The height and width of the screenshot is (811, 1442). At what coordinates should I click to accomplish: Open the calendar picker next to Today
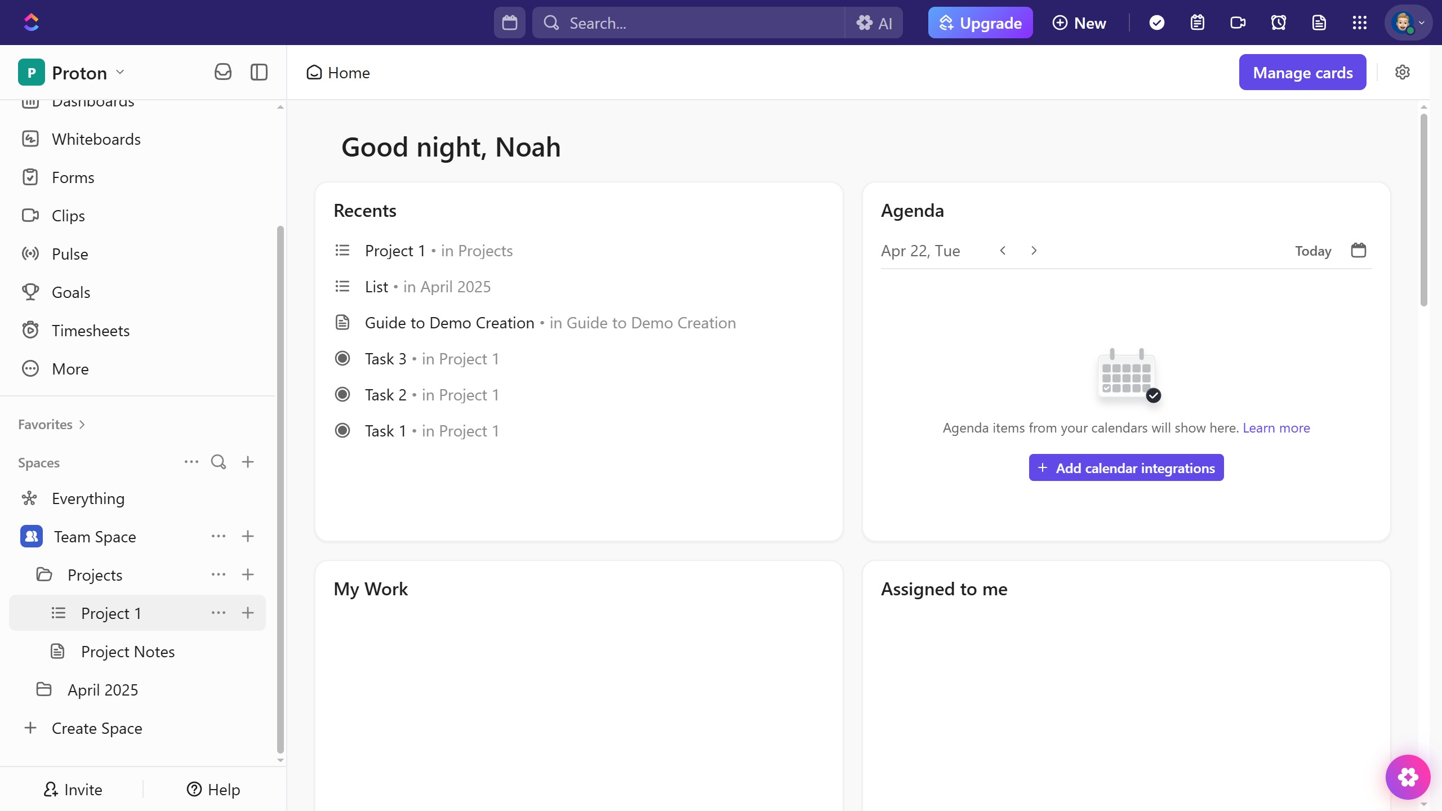click(1358, 250)
